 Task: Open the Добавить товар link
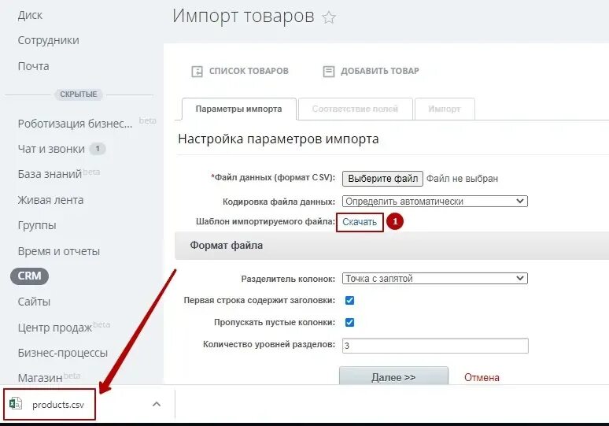380,71
